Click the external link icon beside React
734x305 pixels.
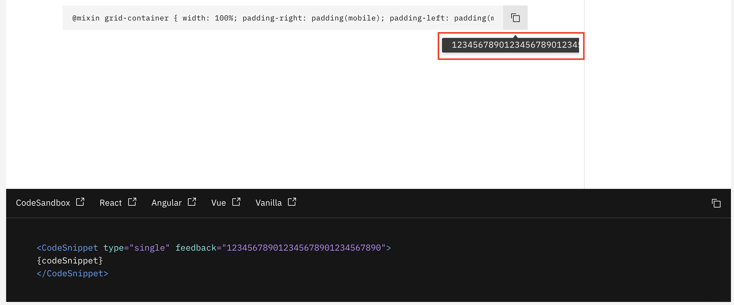coord(132,202)
